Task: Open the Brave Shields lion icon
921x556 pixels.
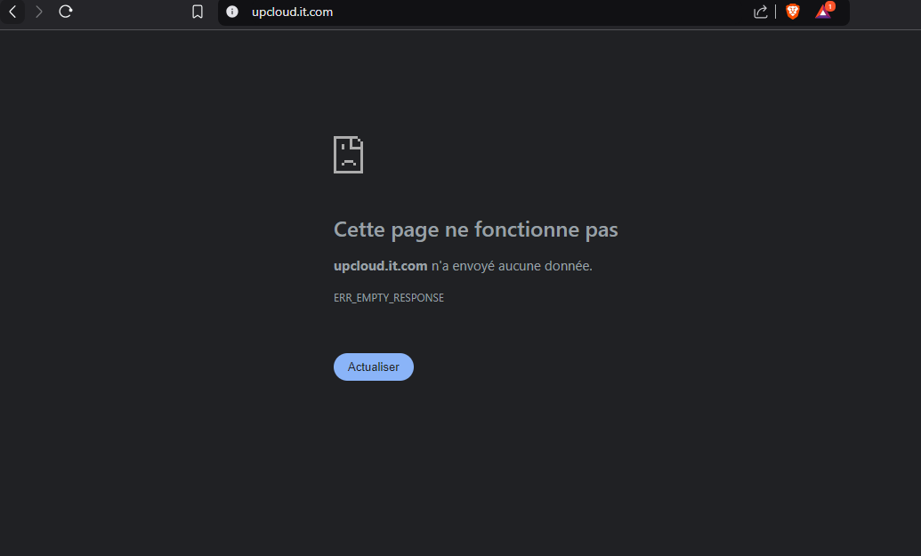Action: (792, 12)
